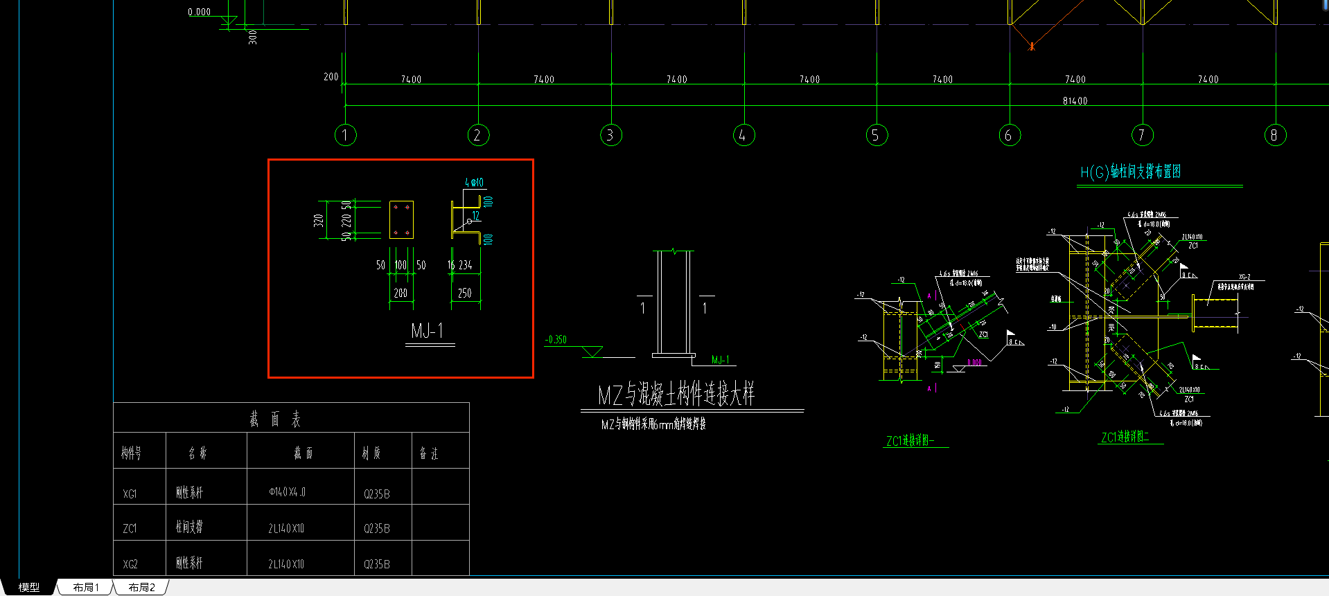Viewport: 1329px width, 596px height.
Task: Select 2L140X10 in the ZC1 row
Action: click(x=286, y=529)
